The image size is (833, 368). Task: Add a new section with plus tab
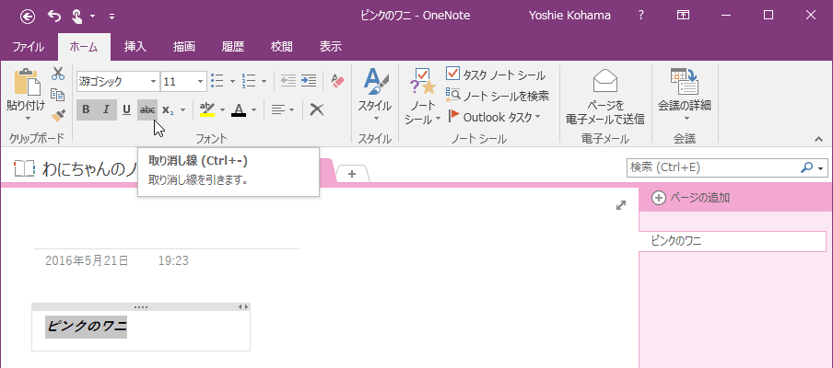[x=352, y=173]
